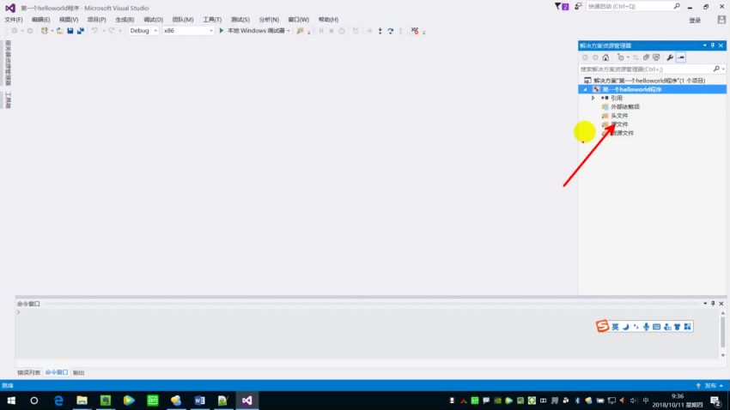Switch to the 输出 tab

(x=79, y=372)
